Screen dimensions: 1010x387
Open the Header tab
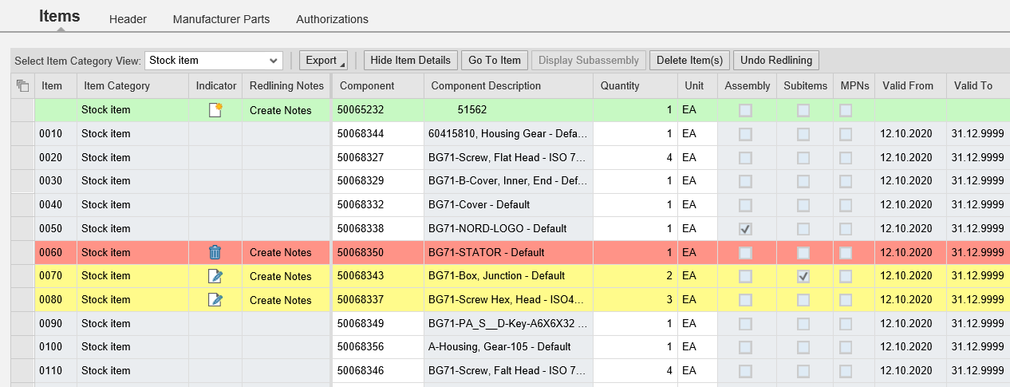tap(128, 19)
